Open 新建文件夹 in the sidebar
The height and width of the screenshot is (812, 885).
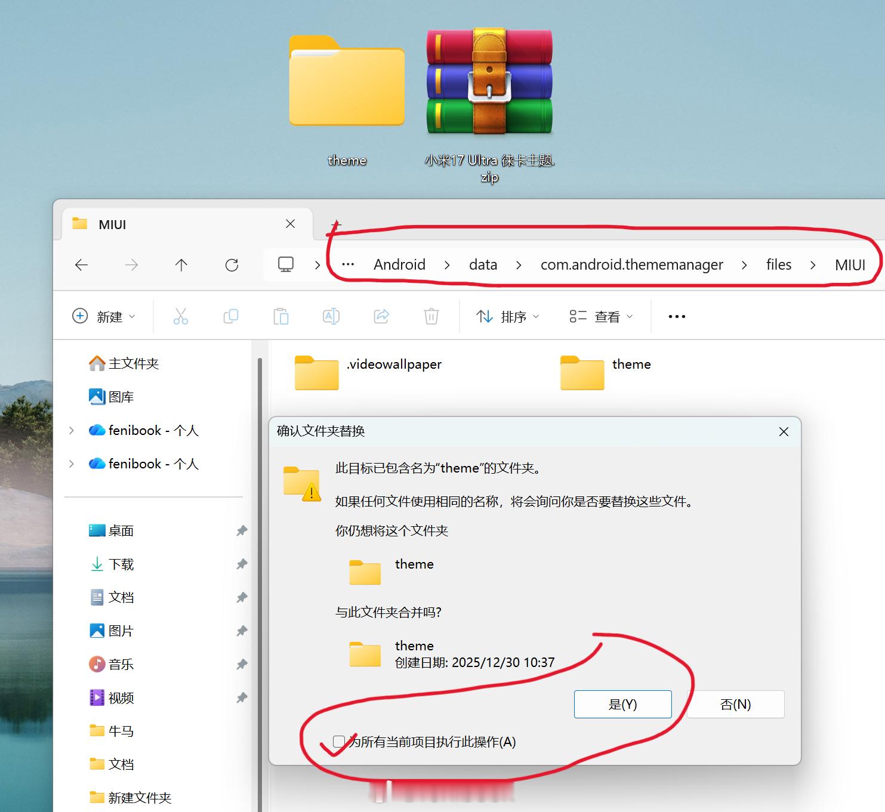pos(130,798)
